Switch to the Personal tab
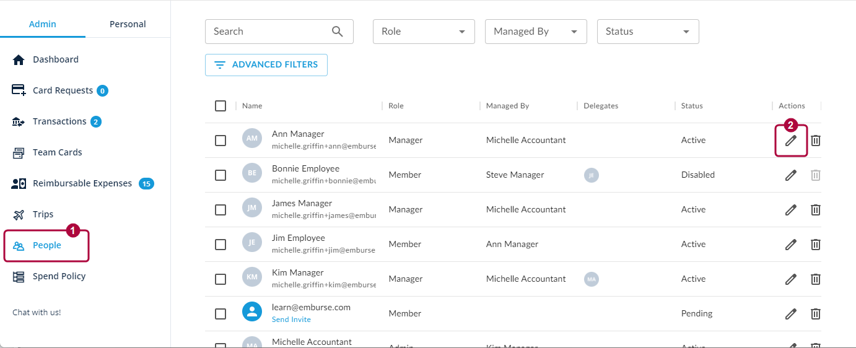The height and width of the screenshot is (348, 856). (x=128, y=24)
